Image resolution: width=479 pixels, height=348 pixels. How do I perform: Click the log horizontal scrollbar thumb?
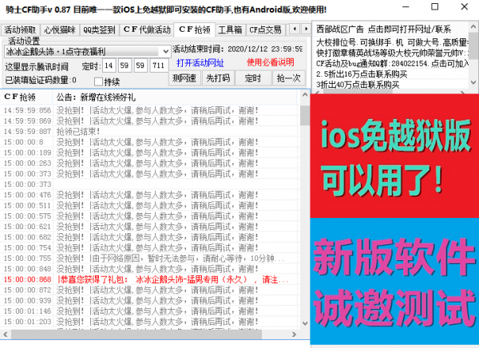point(137,334)
